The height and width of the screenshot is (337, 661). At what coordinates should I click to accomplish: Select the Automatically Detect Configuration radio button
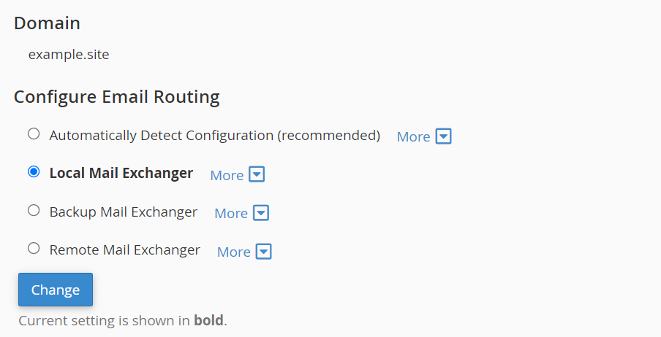(x=34, y=134)
